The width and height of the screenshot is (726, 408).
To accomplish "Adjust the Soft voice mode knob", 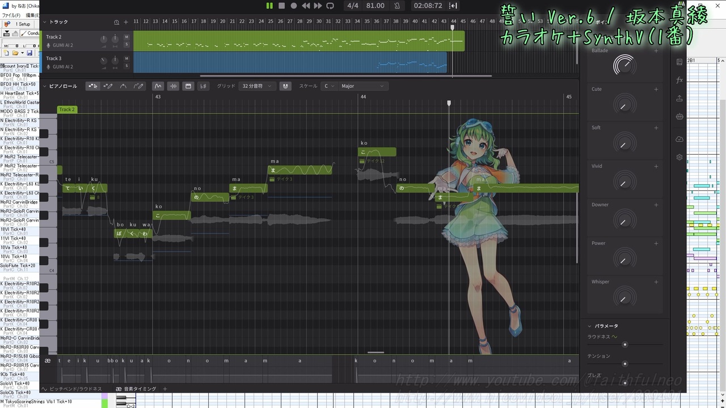I will click(624, 143).
